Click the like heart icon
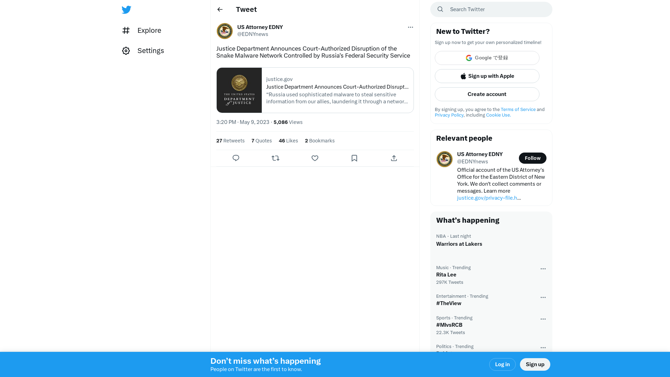The height and width of the screenshot is (377, 670). (315, 158)
